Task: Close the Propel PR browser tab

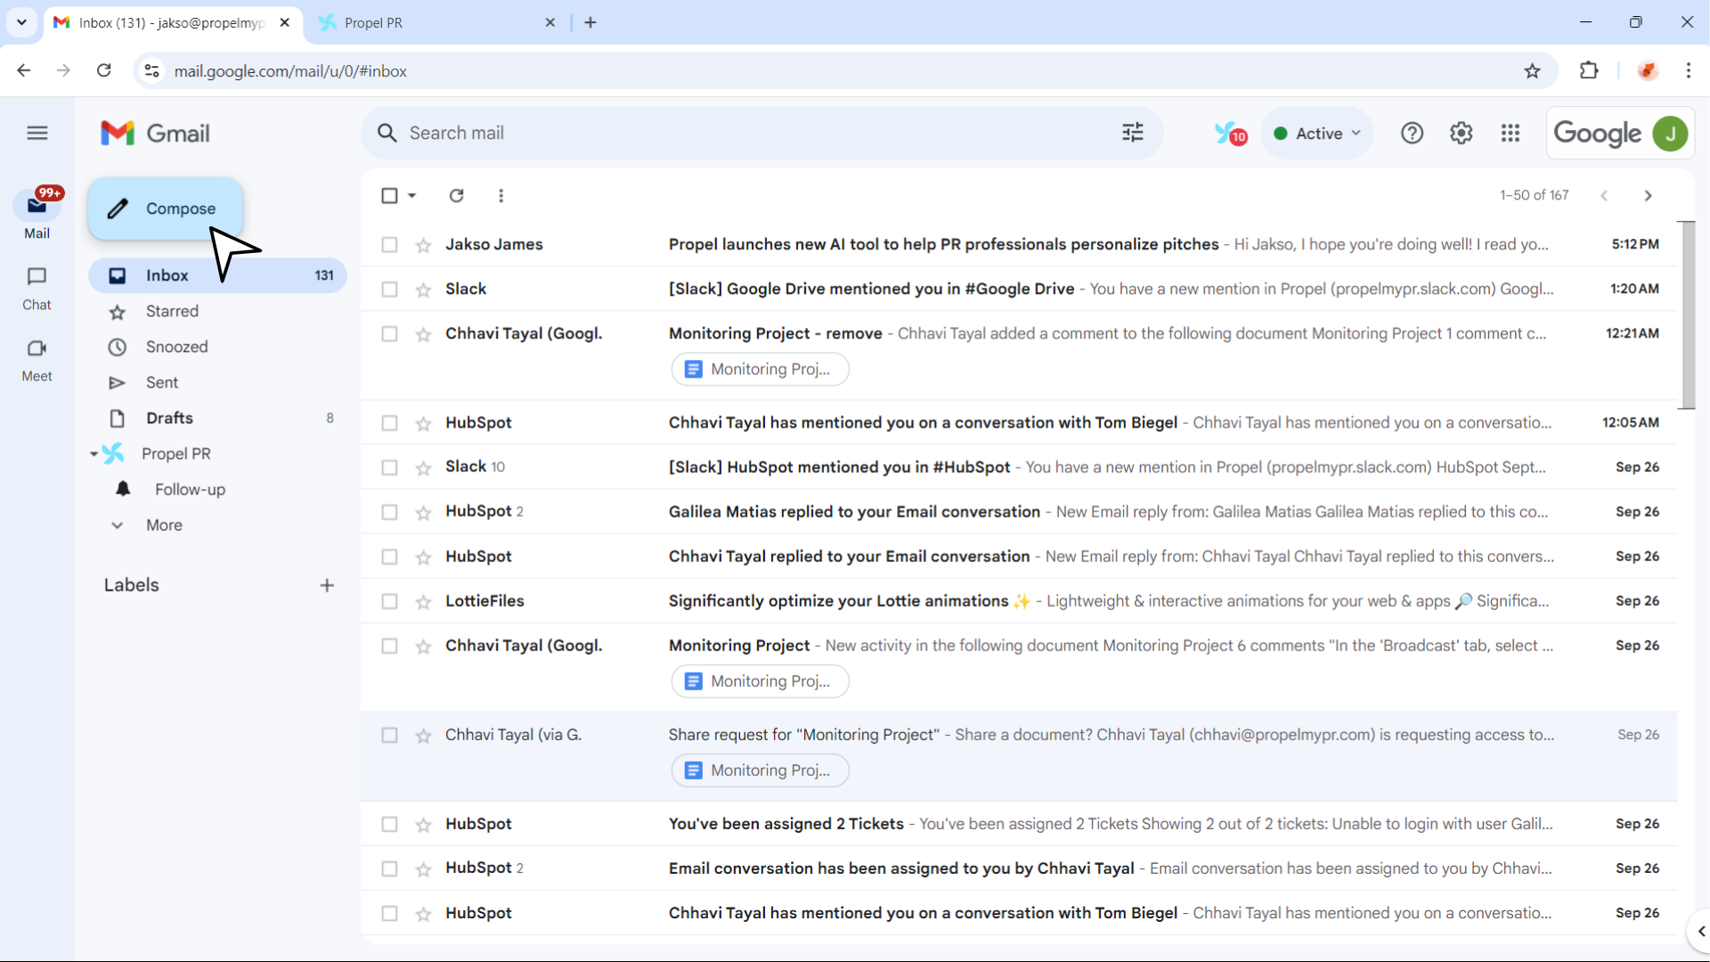Action: click(550, 22)
